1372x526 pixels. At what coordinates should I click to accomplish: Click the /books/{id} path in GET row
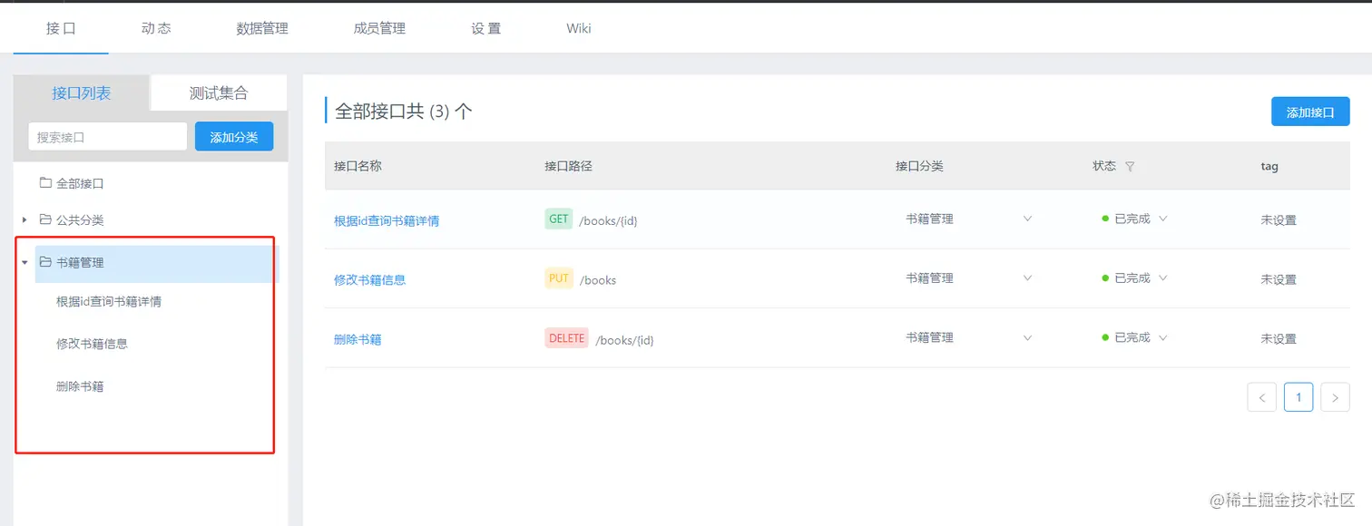coord(608,220)
